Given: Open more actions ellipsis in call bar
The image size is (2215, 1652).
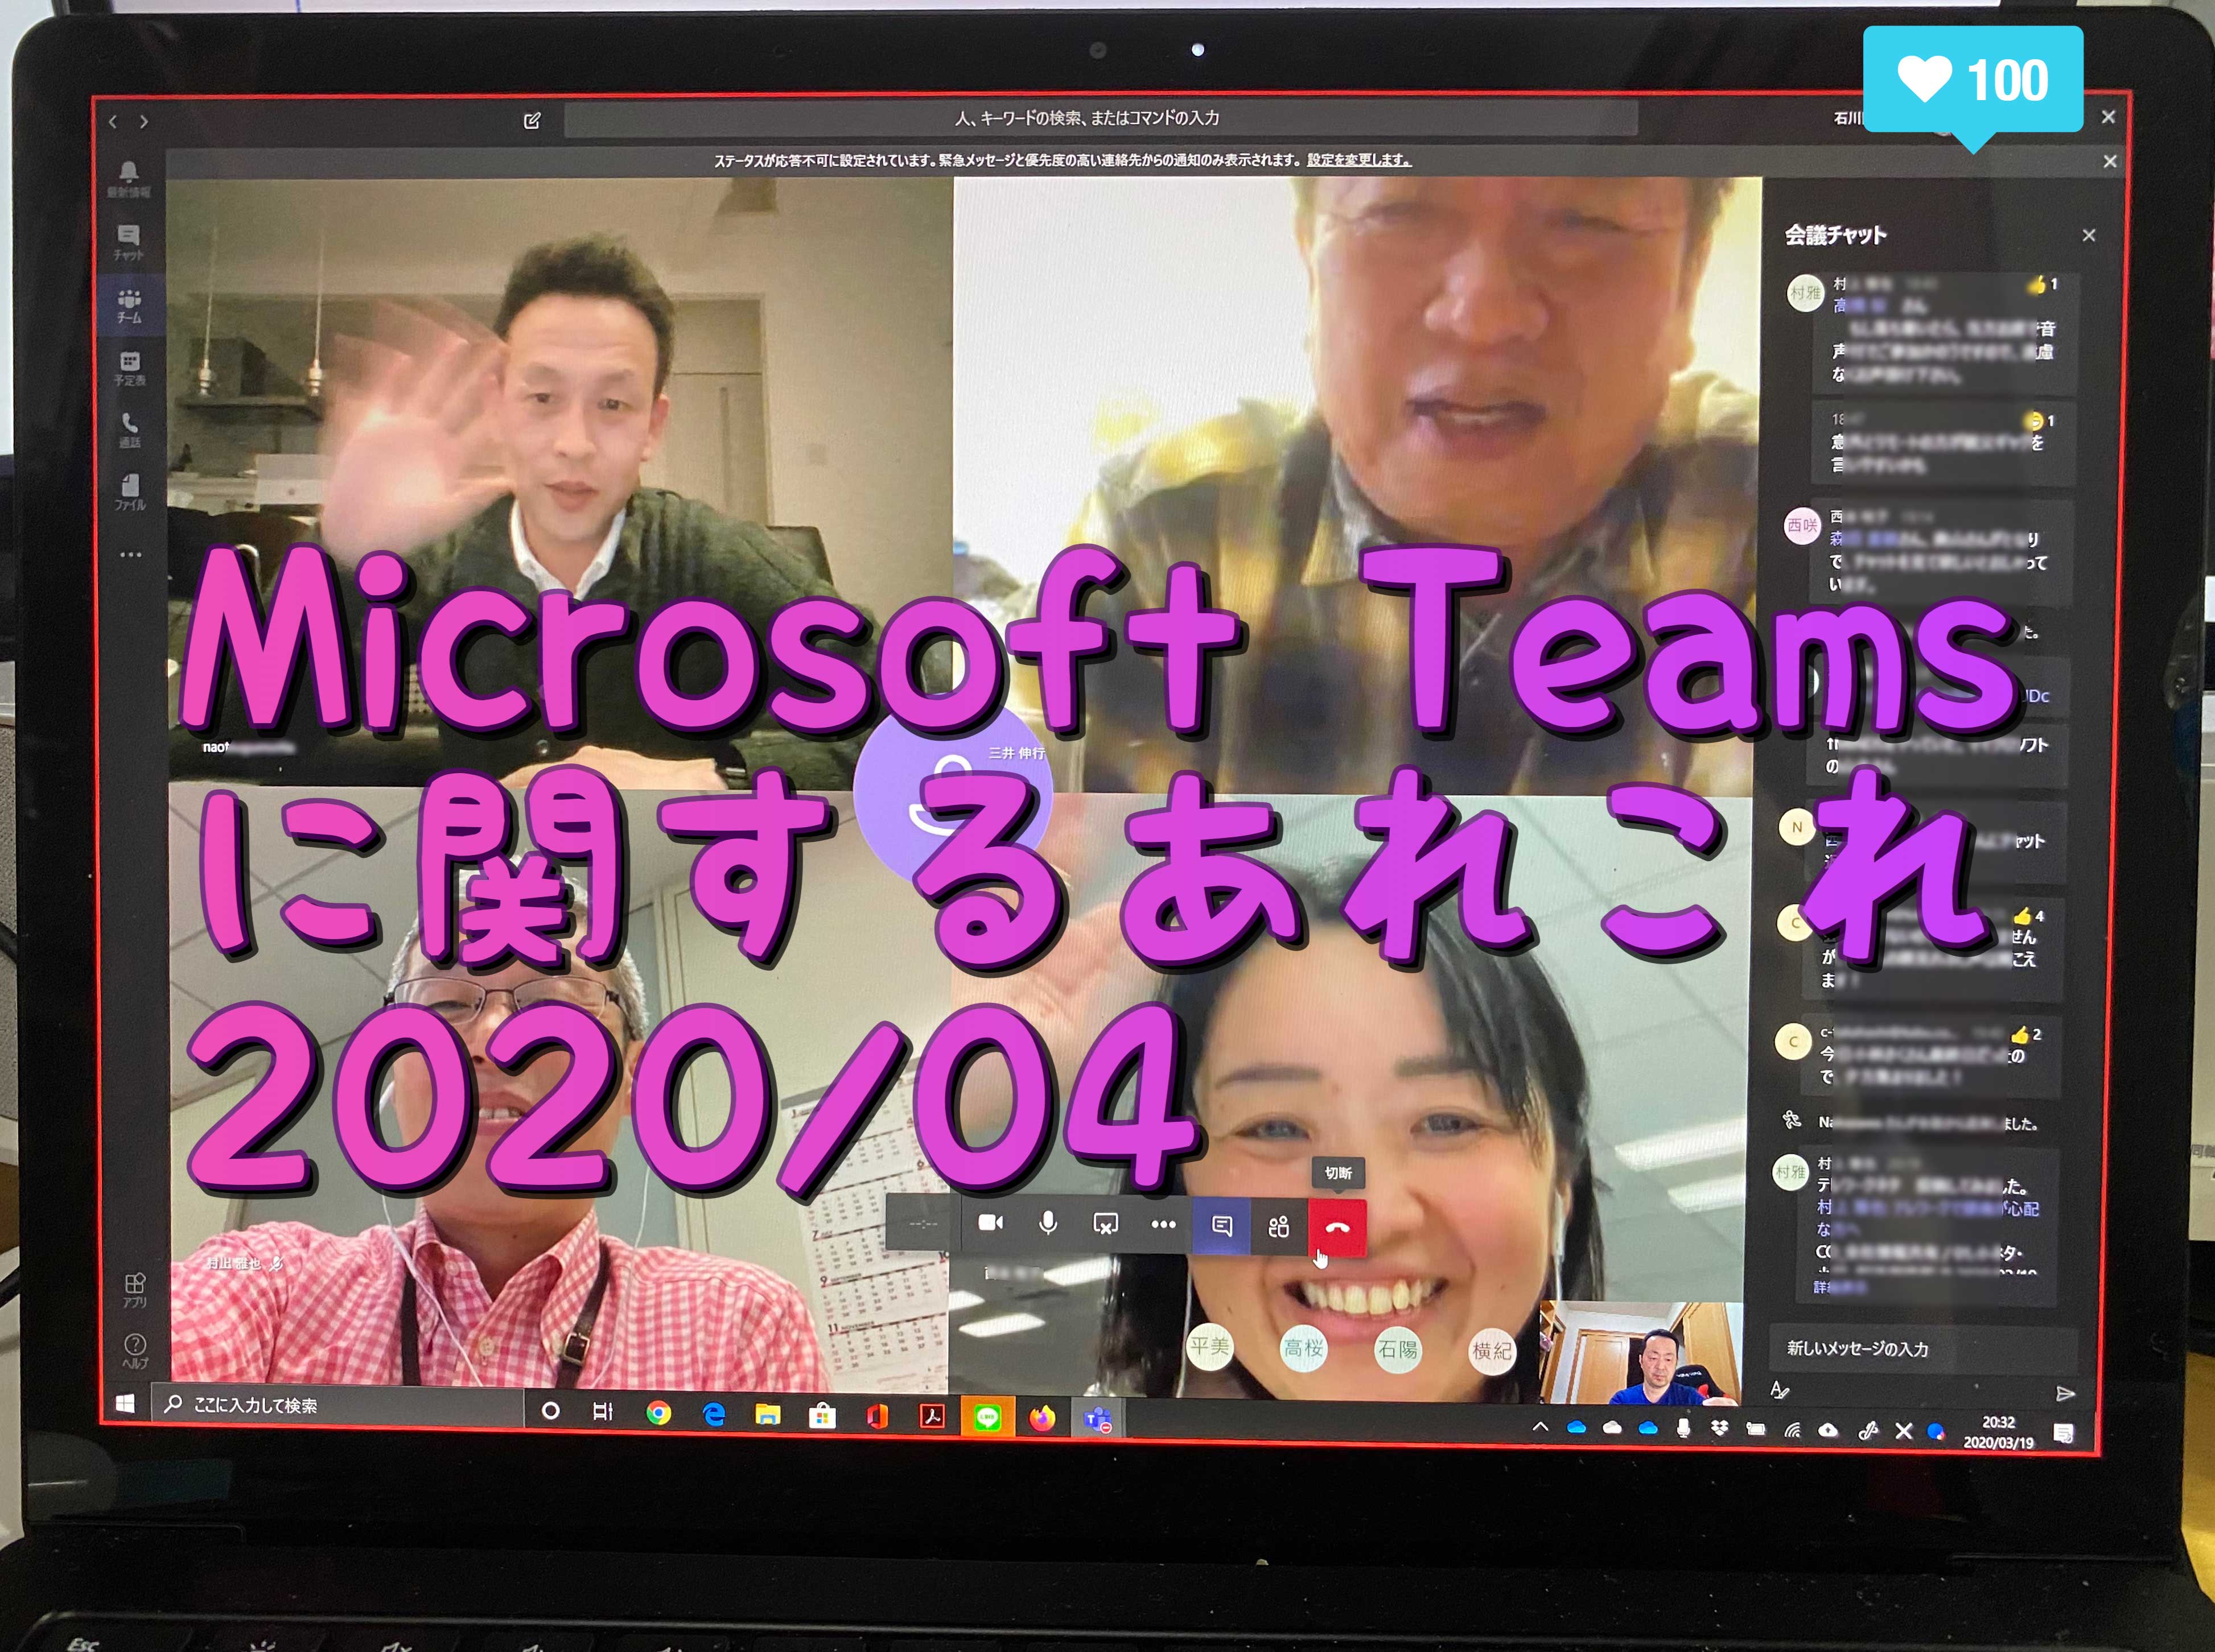Looking at the screenshot, I should (1163, 1224).
